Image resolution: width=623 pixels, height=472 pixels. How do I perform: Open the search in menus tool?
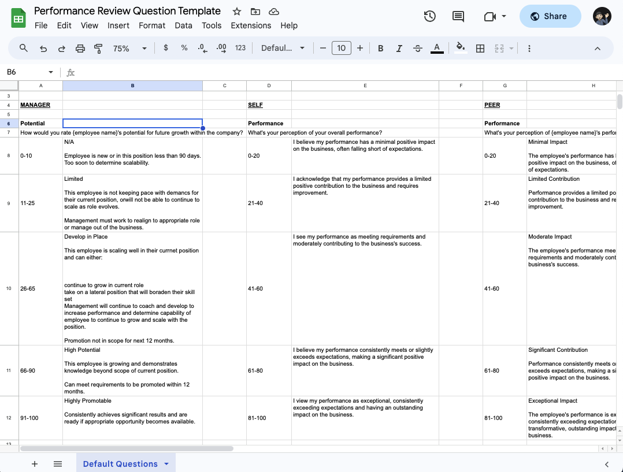[23, 48]
